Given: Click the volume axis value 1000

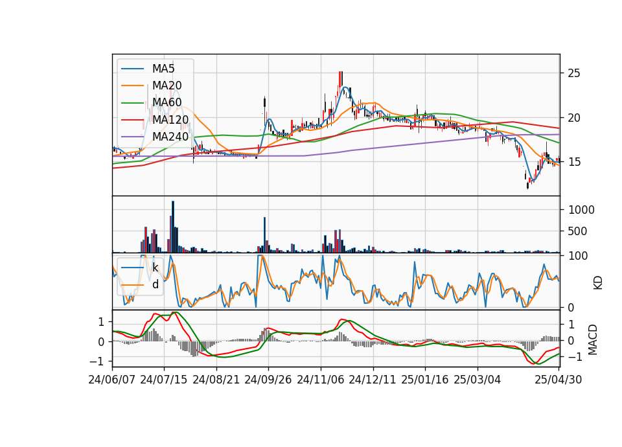Looking at the screenshot, I should pyautogui.click(x=582, y=210).
